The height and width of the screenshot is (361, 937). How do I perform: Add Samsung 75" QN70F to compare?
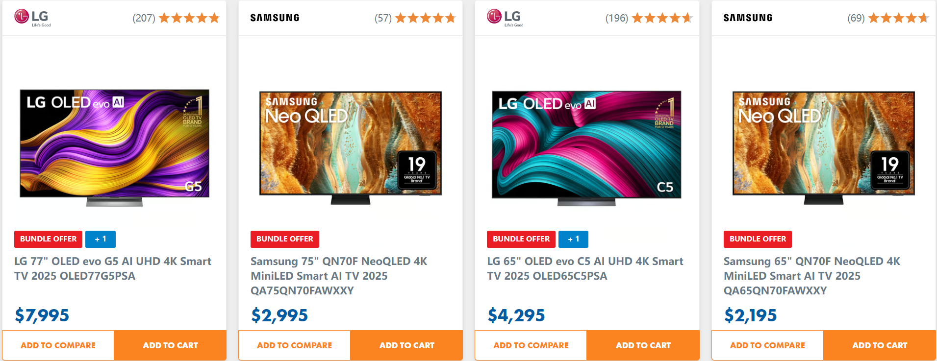pos(294,345)
